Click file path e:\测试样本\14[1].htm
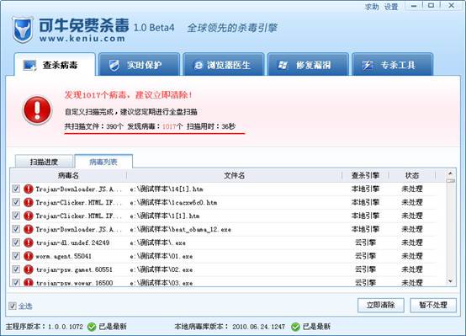 [167, 189]
